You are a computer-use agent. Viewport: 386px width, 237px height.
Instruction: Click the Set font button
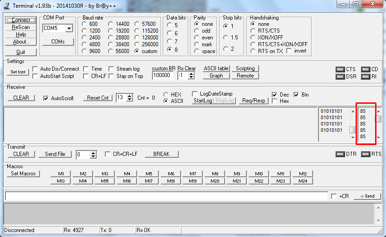point(18,72)
